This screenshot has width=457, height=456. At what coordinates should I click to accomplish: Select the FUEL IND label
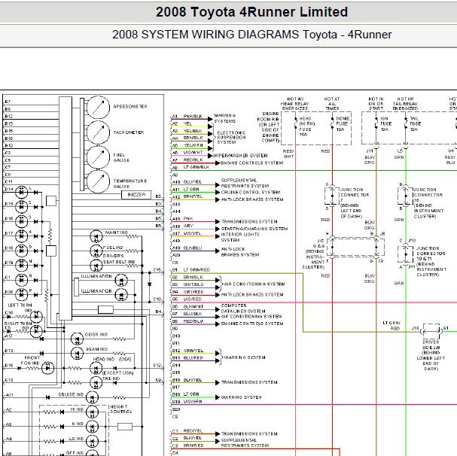click(x=113, y=248)
